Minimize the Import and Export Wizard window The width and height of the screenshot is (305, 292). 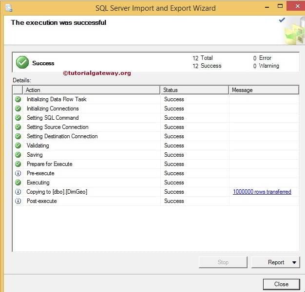click(267, 7)
